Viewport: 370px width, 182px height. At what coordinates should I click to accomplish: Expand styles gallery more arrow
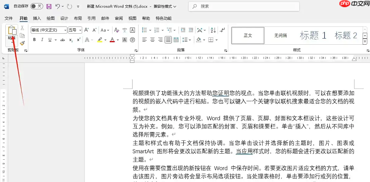[x=365, y=42]
